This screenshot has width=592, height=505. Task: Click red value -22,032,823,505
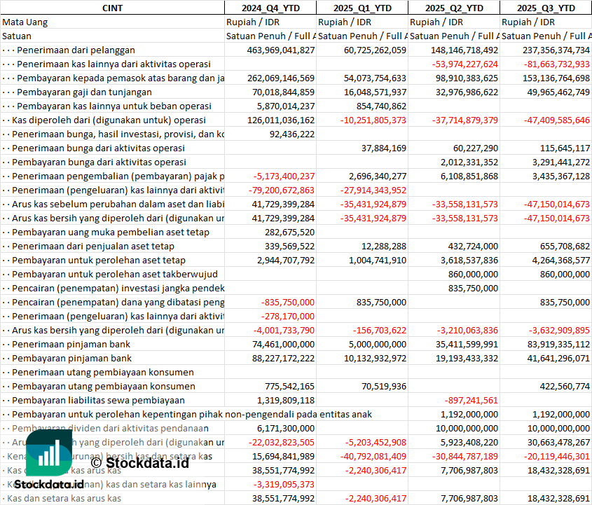pyautogui.click(x=282, y=441)
